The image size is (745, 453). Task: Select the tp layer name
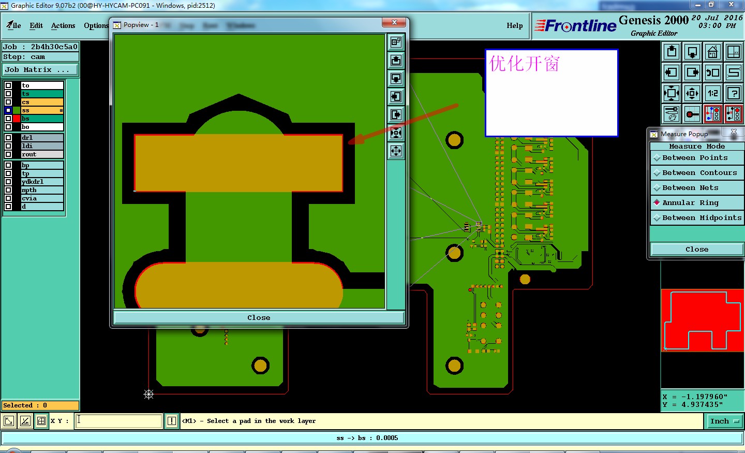(42, 173)
